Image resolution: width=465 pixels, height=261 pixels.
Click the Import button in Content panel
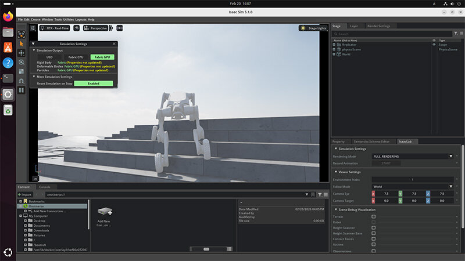(24, 194)
